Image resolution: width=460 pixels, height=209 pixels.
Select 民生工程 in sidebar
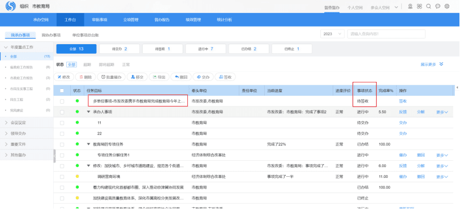pos(16,100)
